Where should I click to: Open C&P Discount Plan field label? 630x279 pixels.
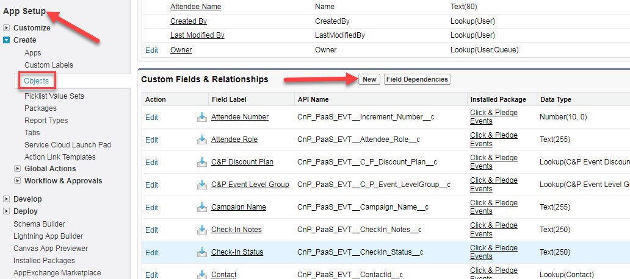242,162
